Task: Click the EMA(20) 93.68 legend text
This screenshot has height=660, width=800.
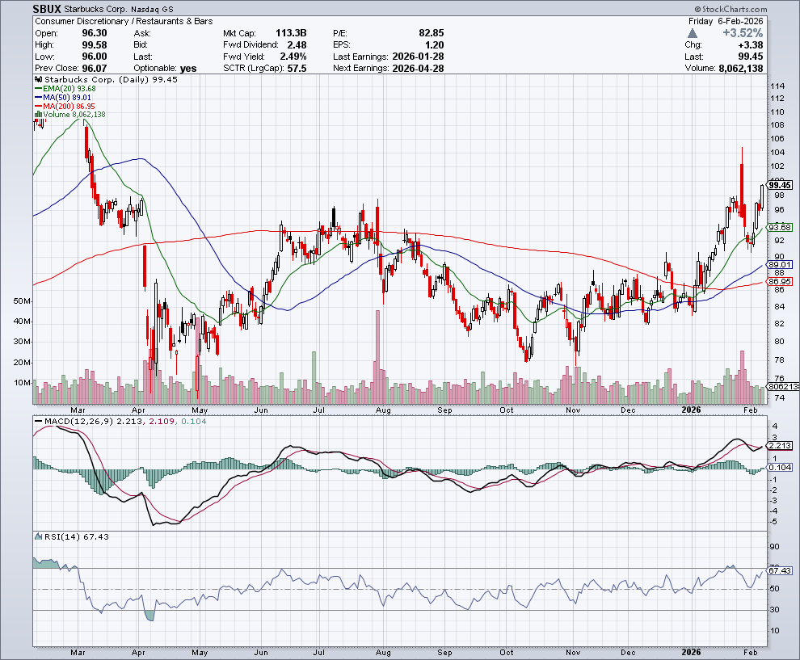Action: [69, 88]
